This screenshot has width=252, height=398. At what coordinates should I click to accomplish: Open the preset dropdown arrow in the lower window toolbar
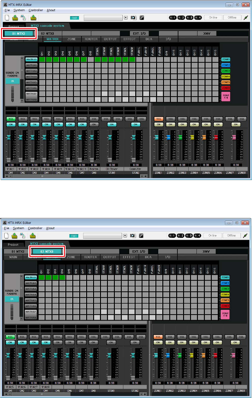coord(125,235)
